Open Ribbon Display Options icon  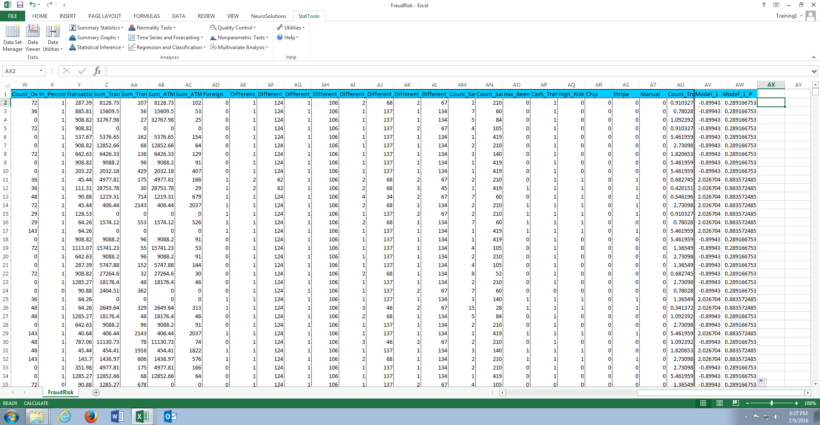[x=776, y=5]
